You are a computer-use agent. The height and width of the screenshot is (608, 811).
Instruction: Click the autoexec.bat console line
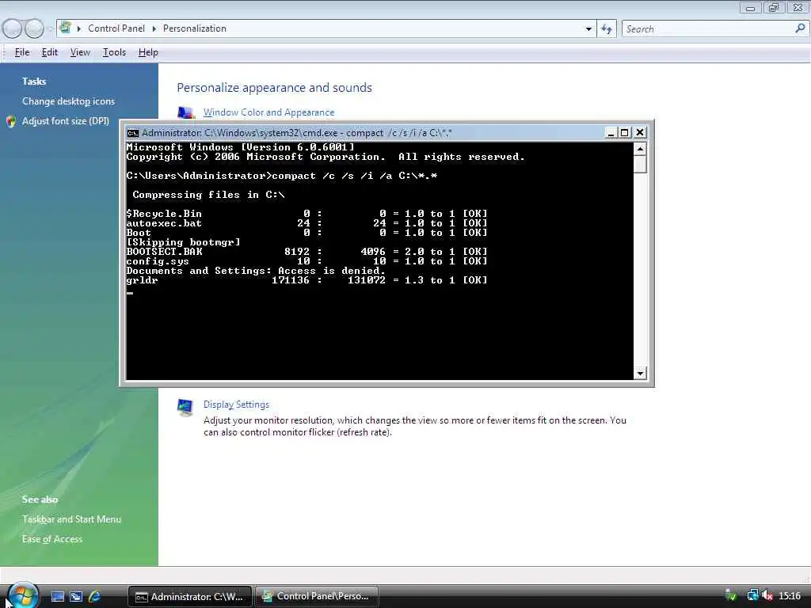click(307, 223)
